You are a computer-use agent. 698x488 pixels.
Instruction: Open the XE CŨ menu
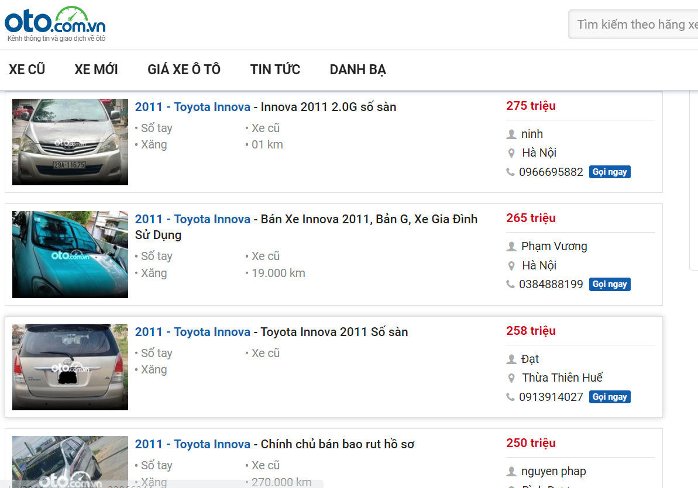click(x=27, y=70)
